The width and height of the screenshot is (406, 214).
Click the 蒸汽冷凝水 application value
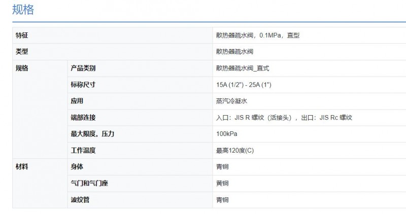pyautogui.click(x=231, y=101)
